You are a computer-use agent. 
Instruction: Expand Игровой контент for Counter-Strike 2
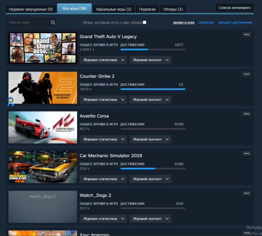(x=150, y=100)
